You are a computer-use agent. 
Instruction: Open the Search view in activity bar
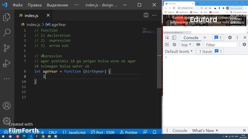point(7,32)
